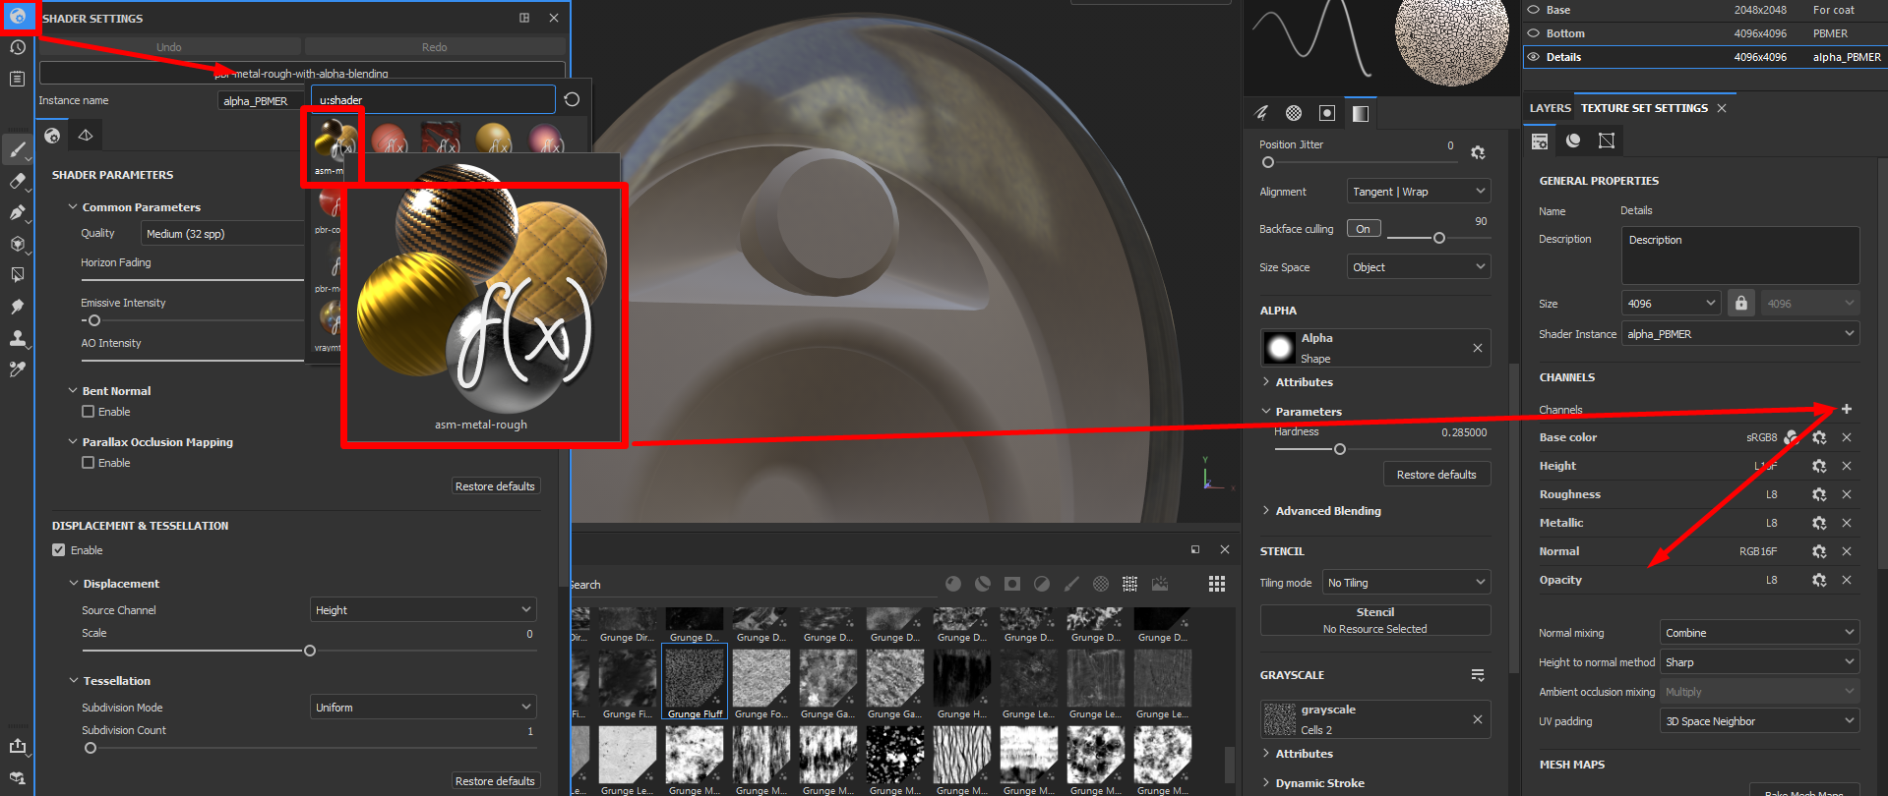Open the Shader Instance dropdown
This screenshot has height=796, width=1888.
1740,334
